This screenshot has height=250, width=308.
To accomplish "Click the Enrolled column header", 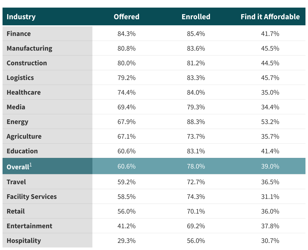I will coord(196,17).
